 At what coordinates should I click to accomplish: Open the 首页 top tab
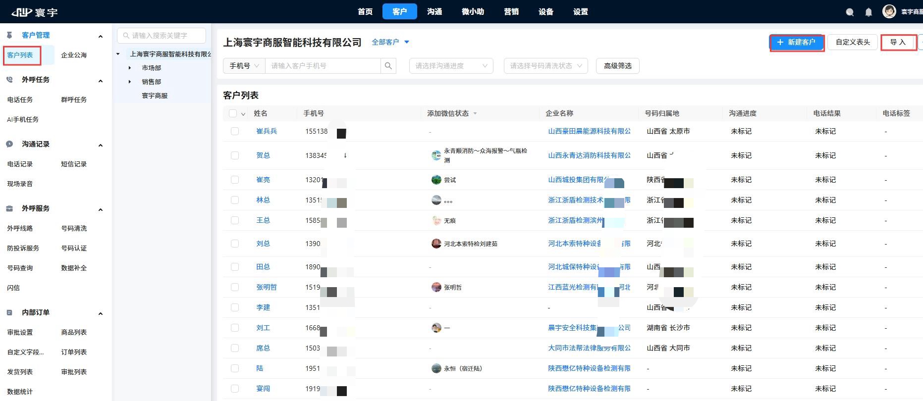tap(365, 11)
